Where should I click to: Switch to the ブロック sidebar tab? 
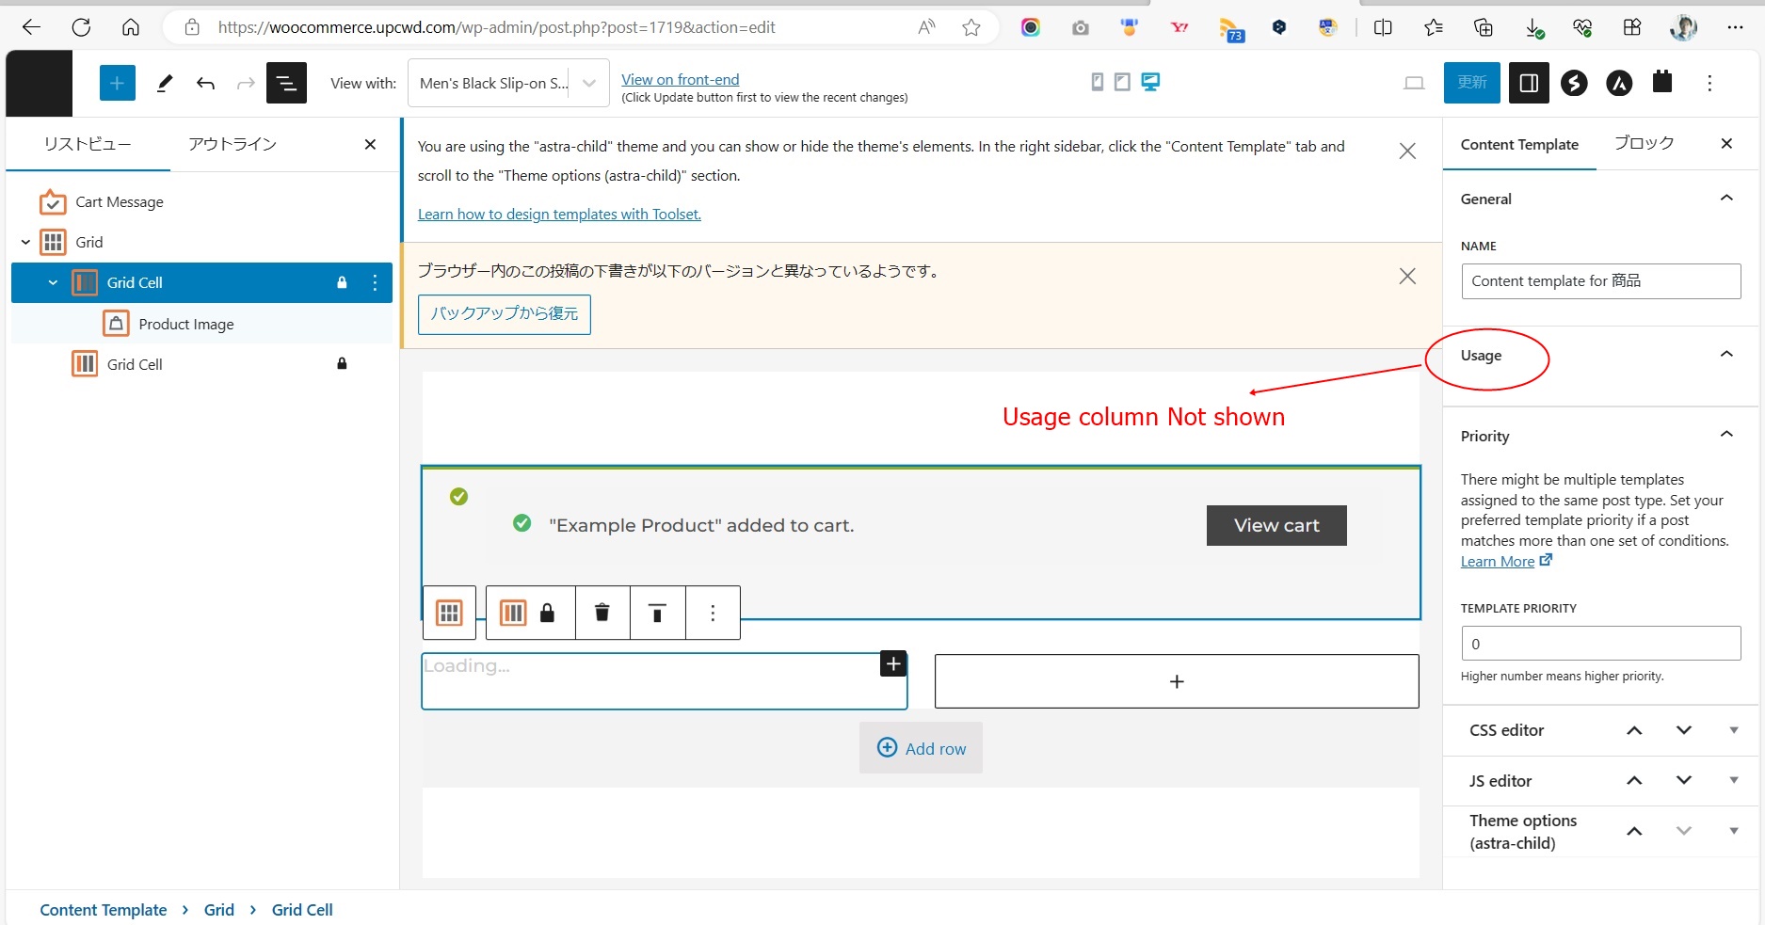[x=1644, y=143]
